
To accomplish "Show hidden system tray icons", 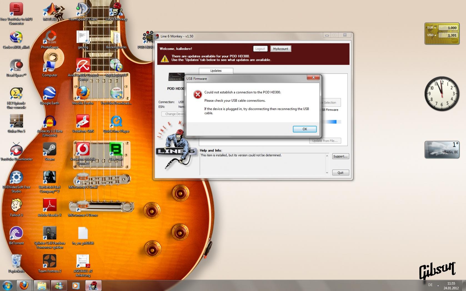I will 438,285.
